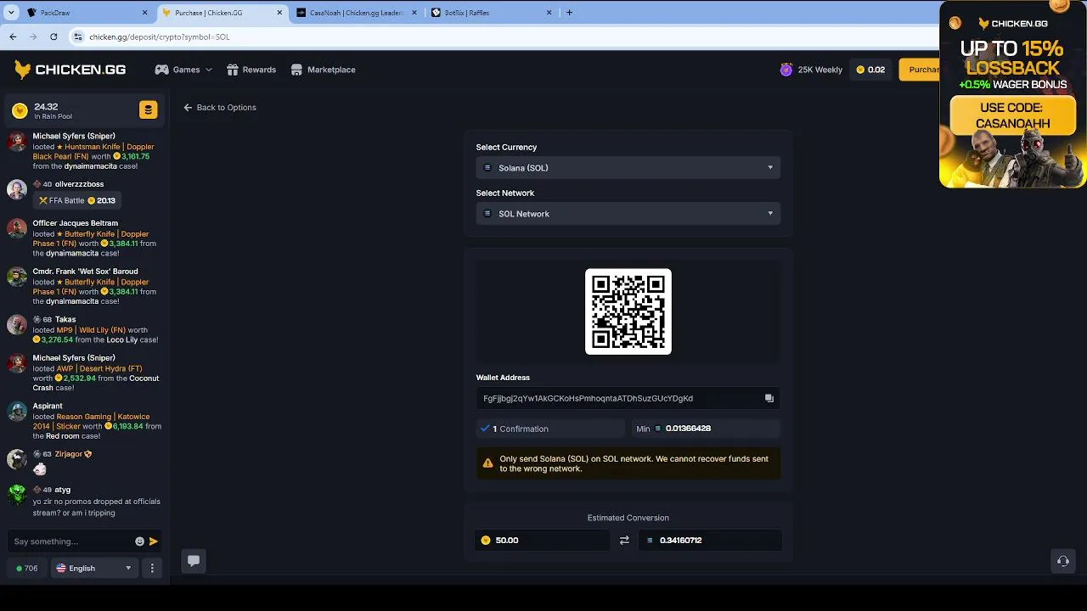Click the Michael Syfers (Sniper) name in the first chat entry
Image resolution: width=1087 pixels, height=611 pixels.
click(74, 137)
